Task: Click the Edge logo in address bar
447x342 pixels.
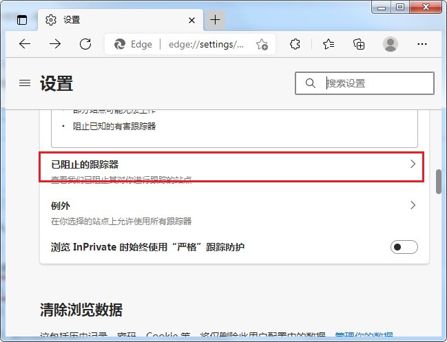Action: [x=120, y=45]
